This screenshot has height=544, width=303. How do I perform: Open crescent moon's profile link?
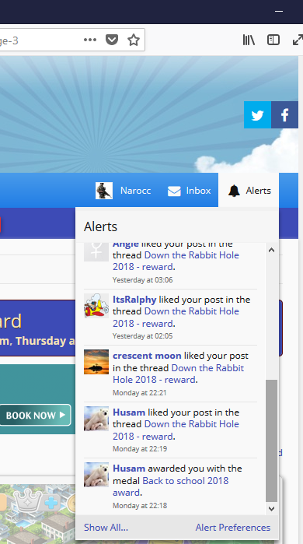click(x=147, y=356)
